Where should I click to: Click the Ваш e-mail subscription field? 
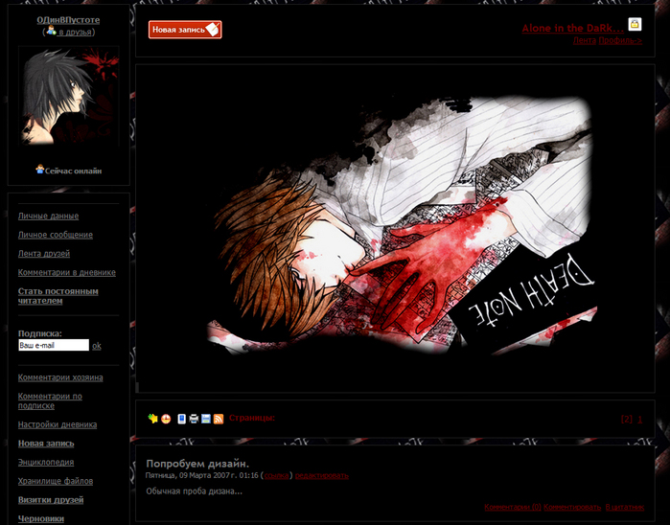[x=54, y=345]
